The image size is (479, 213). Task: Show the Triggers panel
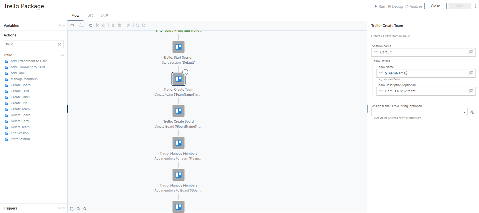(62, 208)
